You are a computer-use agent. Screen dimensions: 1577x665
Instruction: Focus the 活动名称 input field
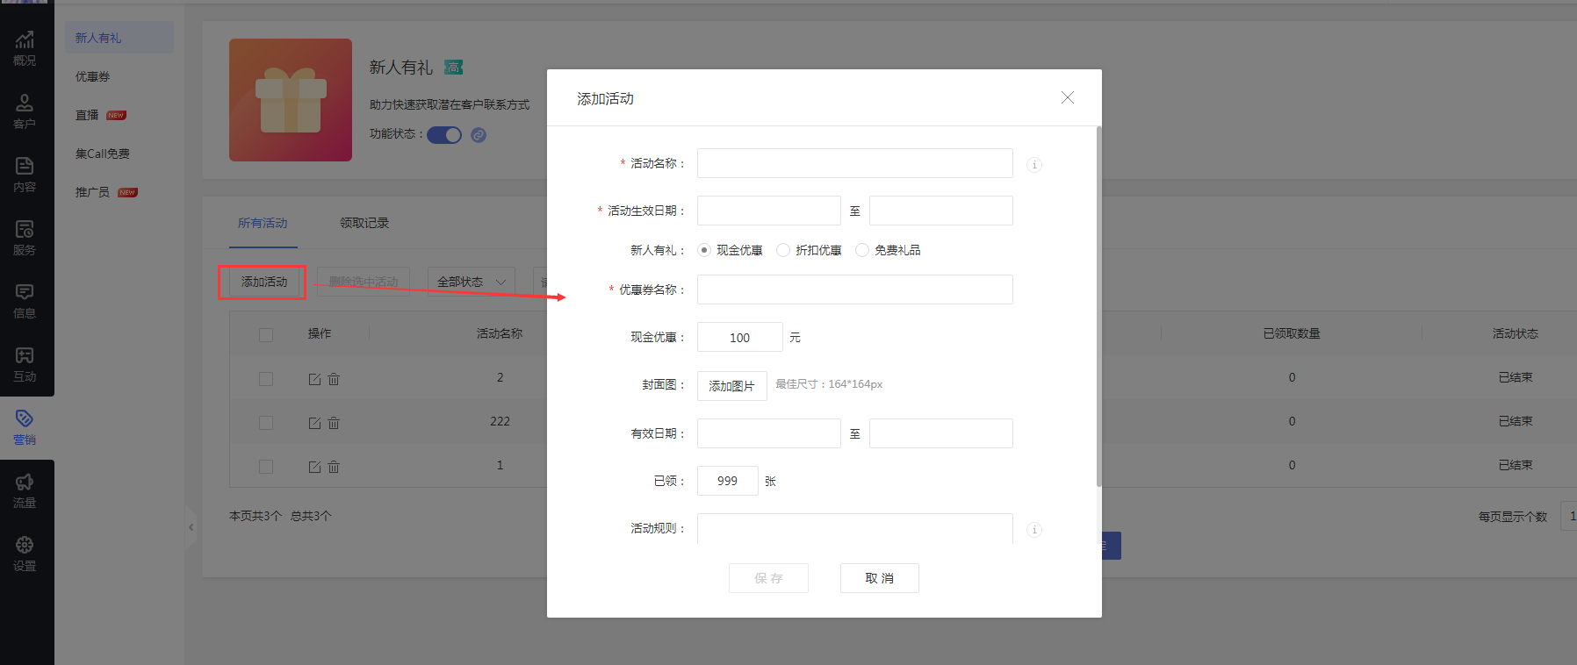[x=855, y=163]
